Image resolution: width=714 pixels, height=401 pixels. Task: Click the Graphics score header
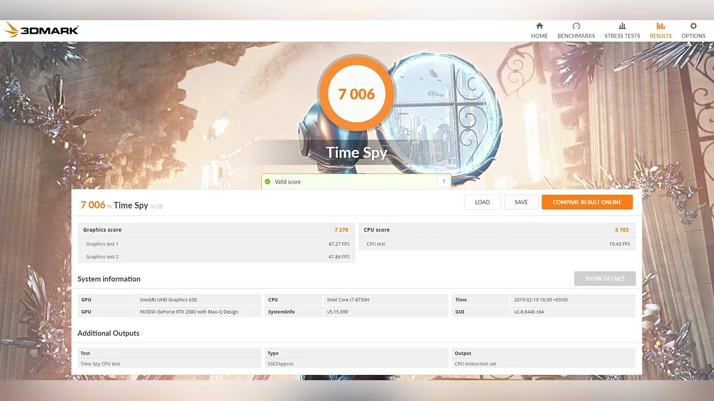pyautogui.click(x=102, y=230)
